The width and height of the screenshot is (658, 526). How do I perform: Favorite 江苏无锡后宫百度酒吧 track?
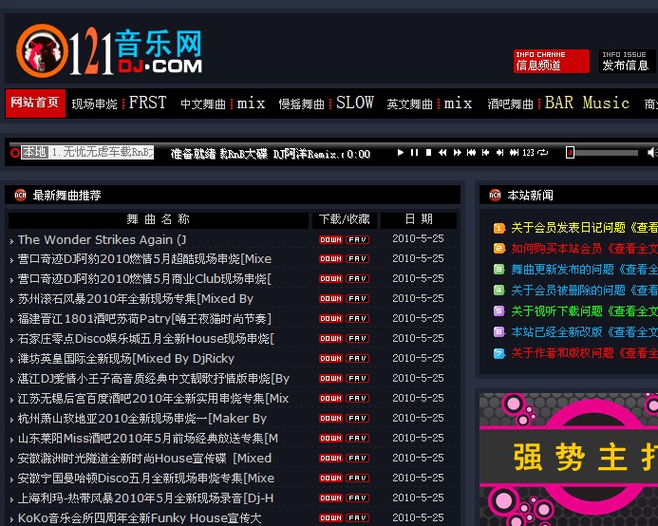pos(358,399)
